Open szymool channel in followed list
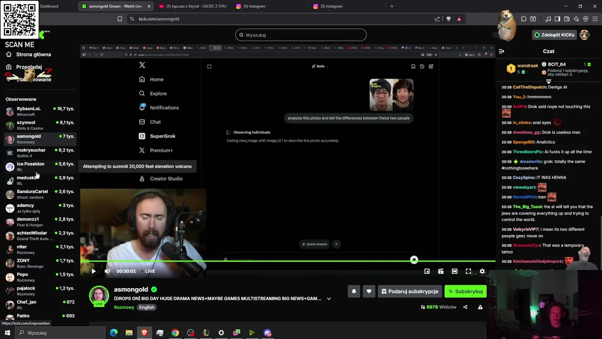Image resolution: width=602 pixels, height=339 pixels. tap(40, 125)
